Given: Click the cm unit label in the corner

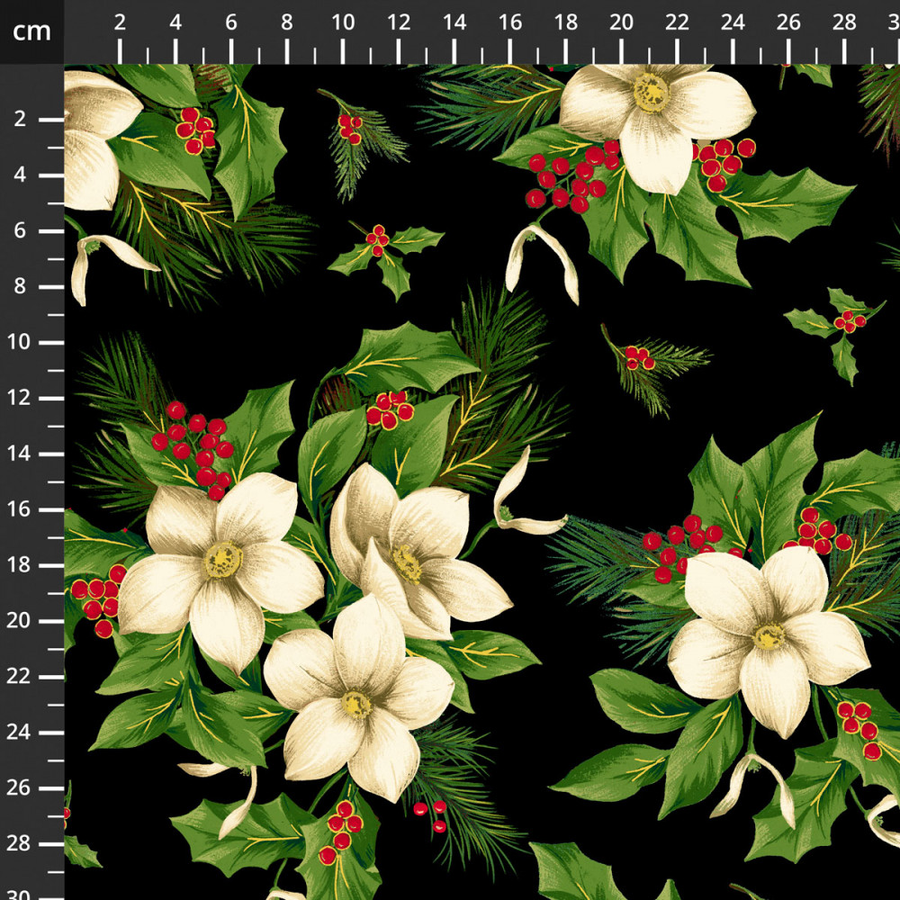Looking at the screenshot, I should 31,31.
